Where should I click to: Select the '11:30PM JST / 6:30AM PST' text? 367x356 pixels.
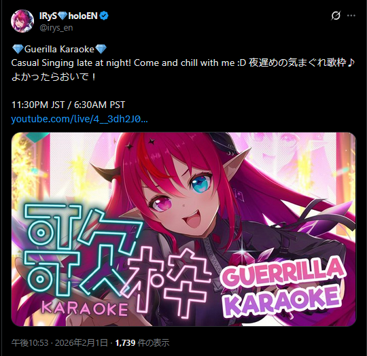[68, 105]
